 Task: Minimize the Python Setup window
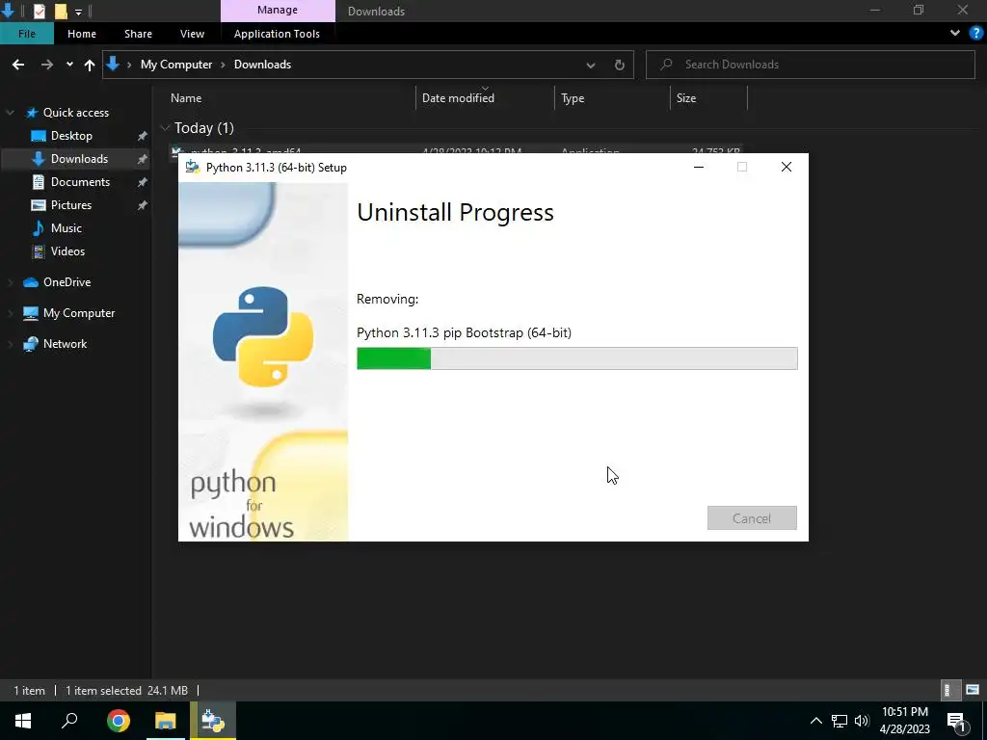tap(699, 167)
